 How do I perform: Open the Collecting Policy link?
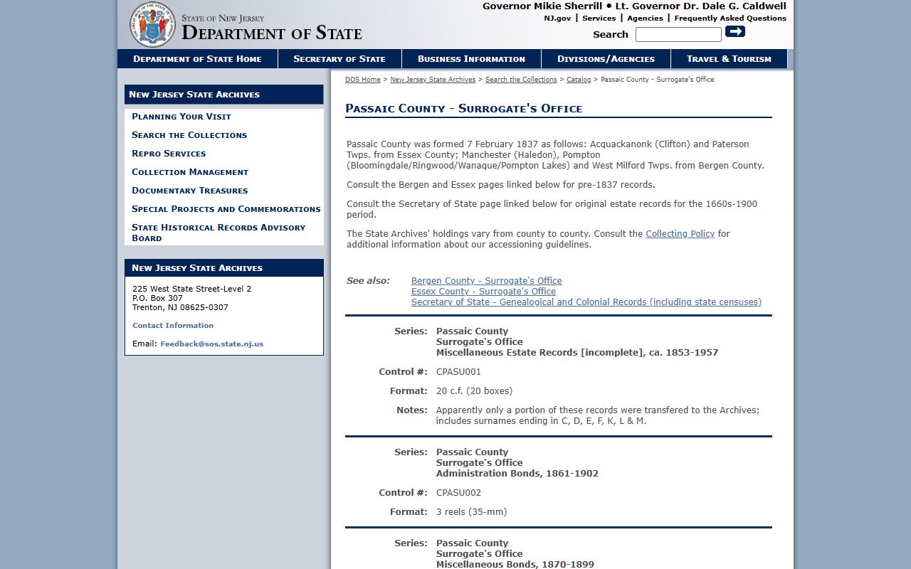point(680,234)
